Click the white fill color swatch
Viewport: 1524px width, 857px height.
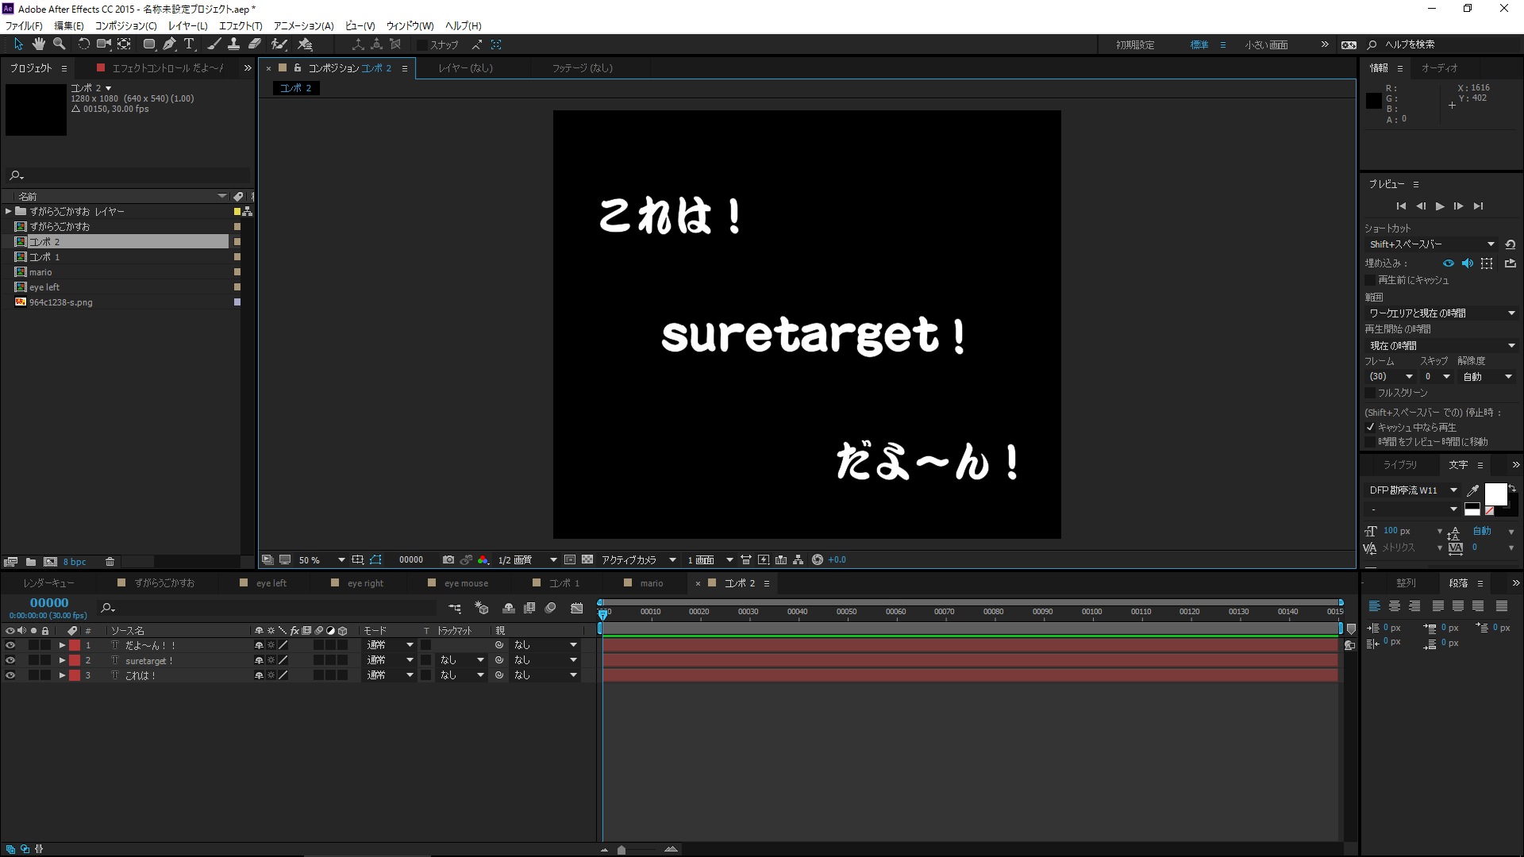pos(1495,494)
